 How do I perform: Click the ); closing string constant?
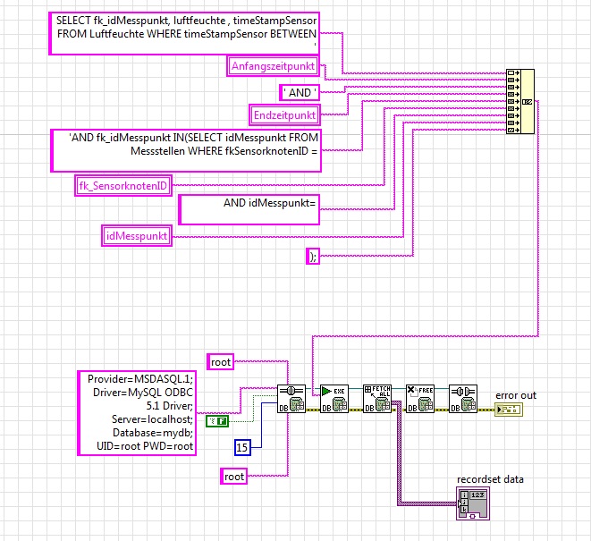click(x=313, y=257)
